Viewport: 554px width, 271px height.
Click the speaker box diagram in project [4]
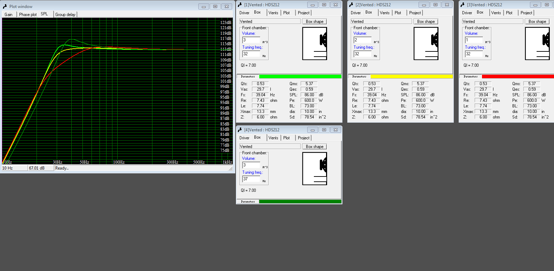315,169
